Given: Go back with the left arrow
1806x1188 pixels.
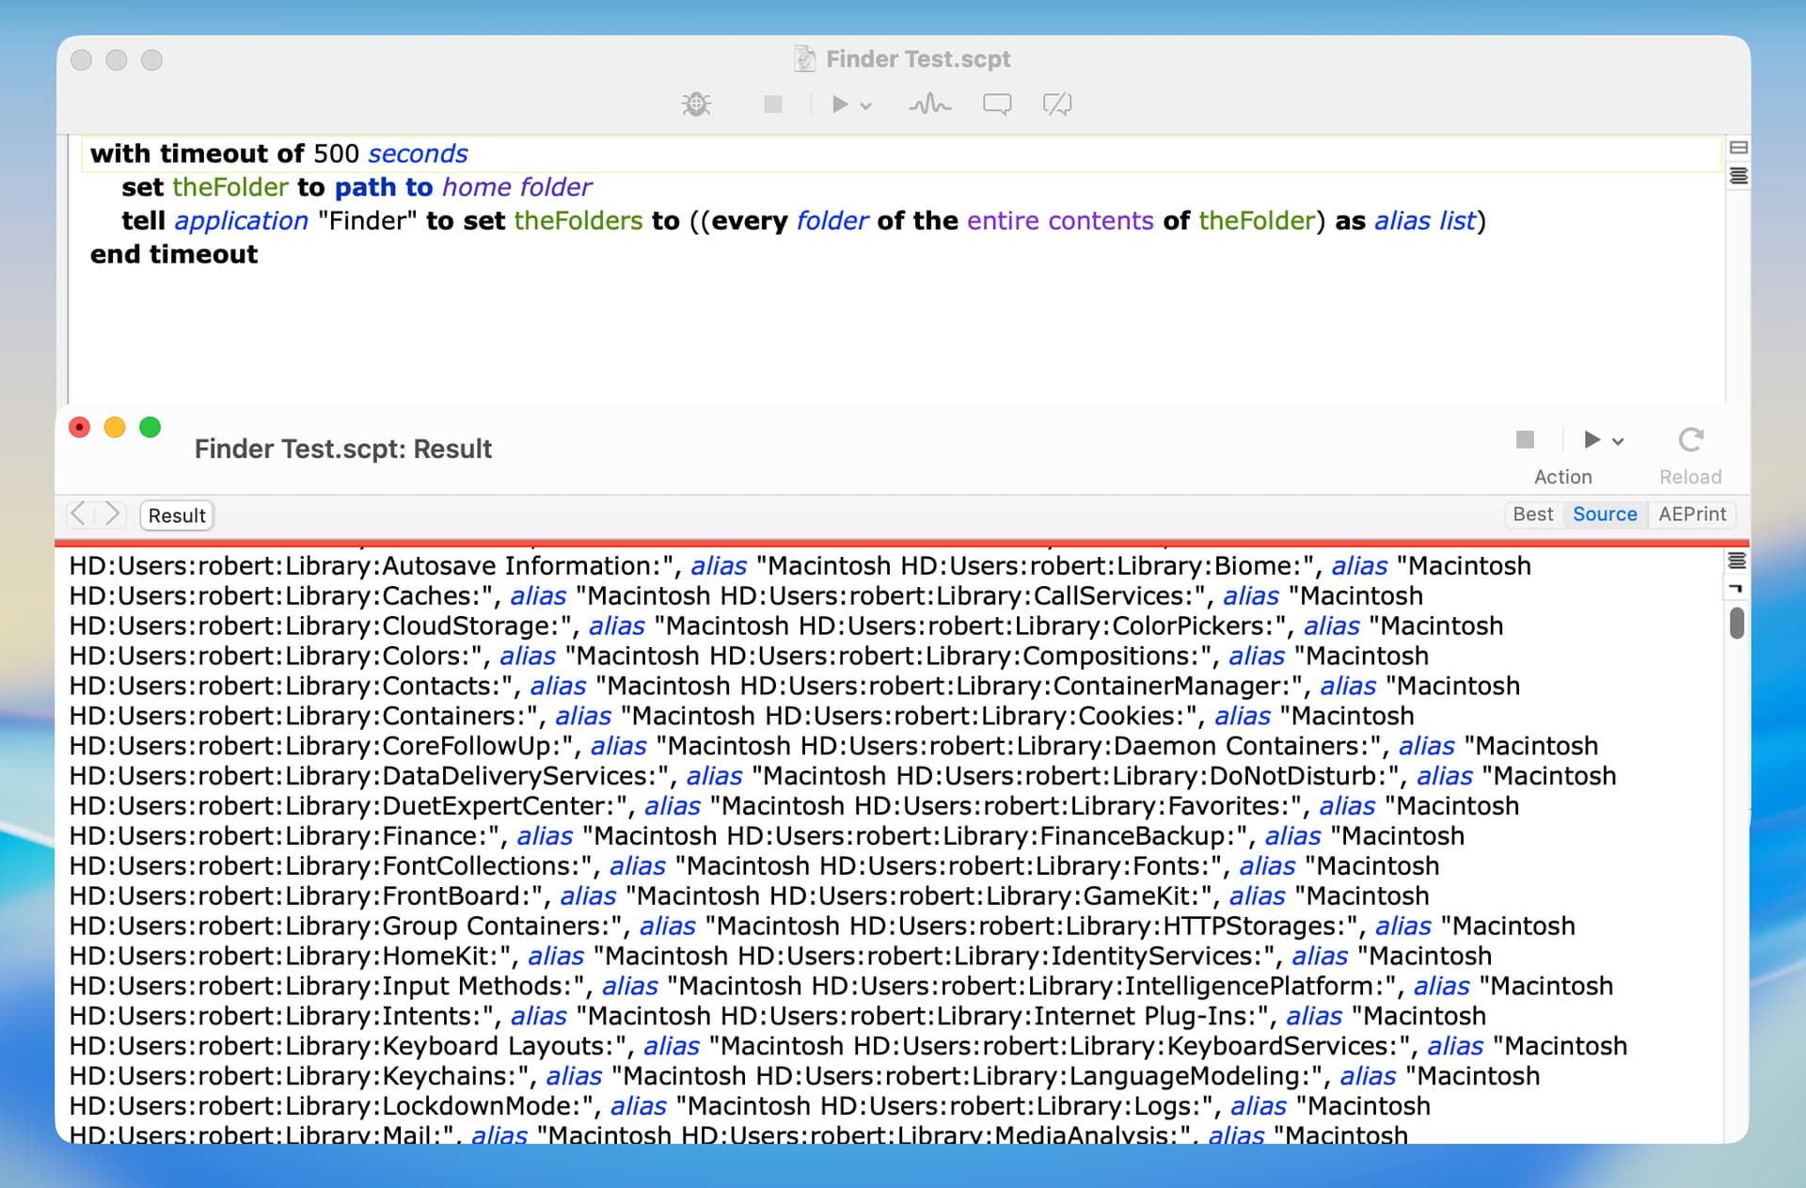Looking at the screenshot, I should point(79,514).
